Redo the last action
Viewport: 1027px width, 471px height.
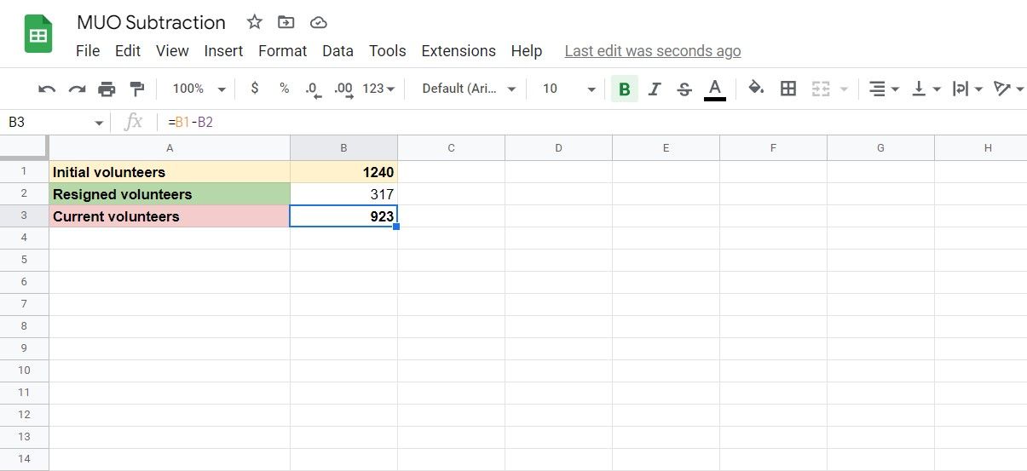[77, 89]
